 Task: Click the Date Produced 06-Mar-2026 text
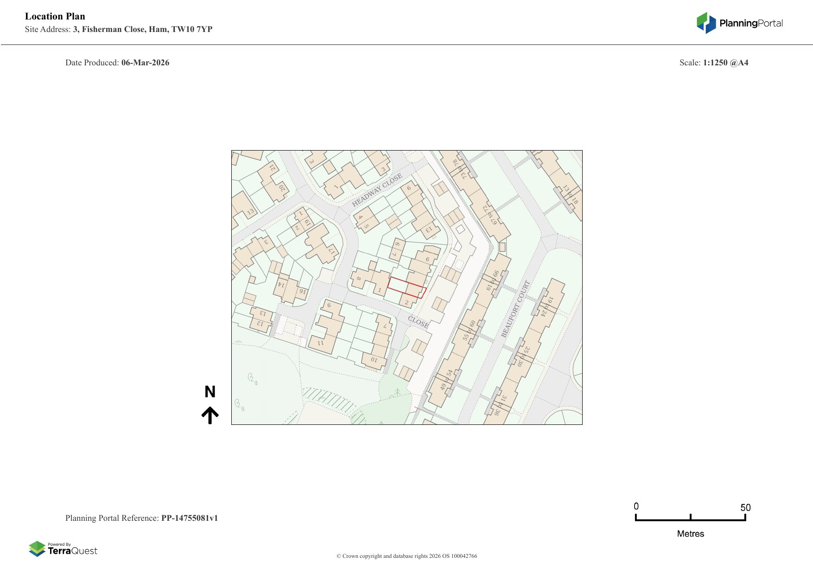tap(117, 63)
